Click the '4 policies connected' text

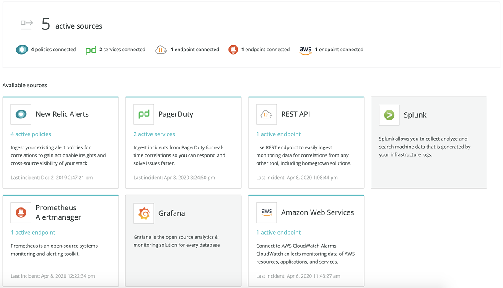[54, 50]
